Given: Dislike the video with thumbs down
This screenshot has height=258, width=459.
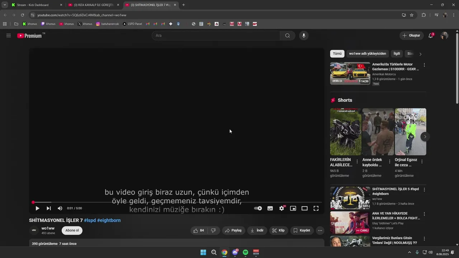Looking at the screenshot, I should click(x=214, y=230).
